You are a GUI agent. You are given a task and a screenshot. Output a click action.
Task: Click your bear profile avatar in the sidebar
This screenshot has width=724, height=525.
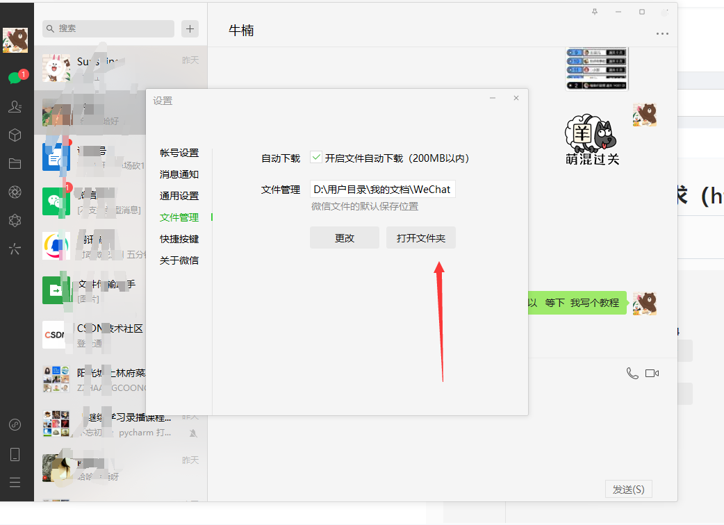[15, 40]
